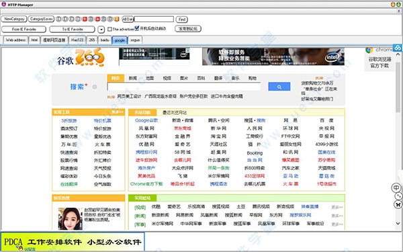The height and width of the screenshot is (252, 403).
Task: Select the 265 tab
Action: pyautogui.click(x=92, y=40)
